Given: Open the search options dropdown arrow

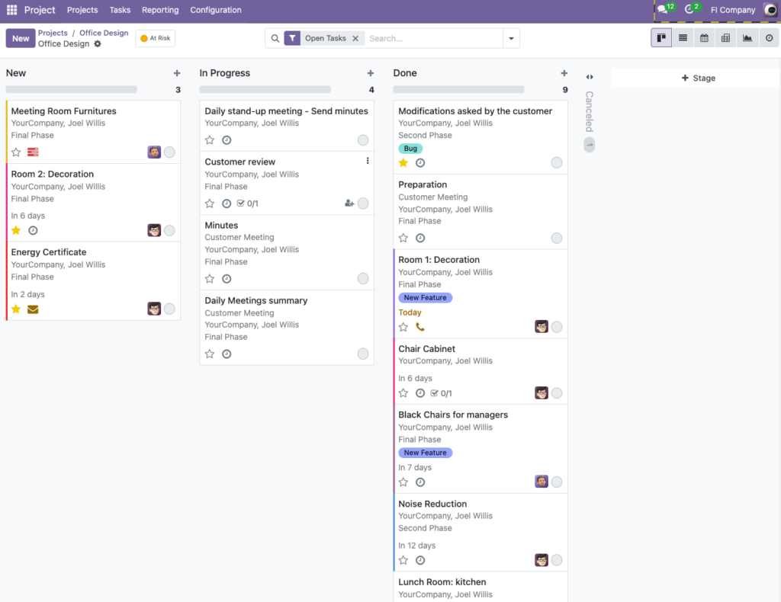Looking at the screenshot, I should coord(511,38).
